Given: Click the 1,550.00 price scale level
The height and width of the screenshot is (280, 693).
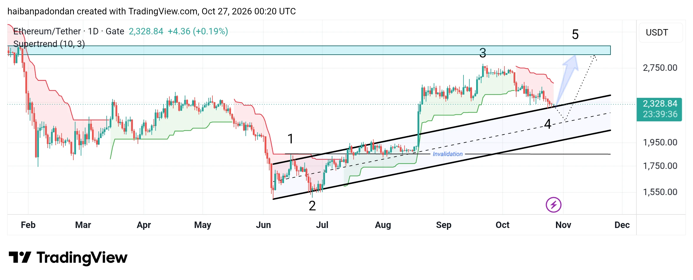Looking at the screenshot, I should 660,192.
